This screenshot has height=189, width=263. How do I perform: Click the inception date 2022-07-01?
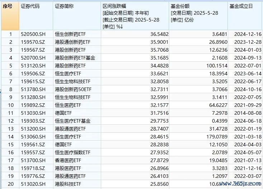coord(248,66)
